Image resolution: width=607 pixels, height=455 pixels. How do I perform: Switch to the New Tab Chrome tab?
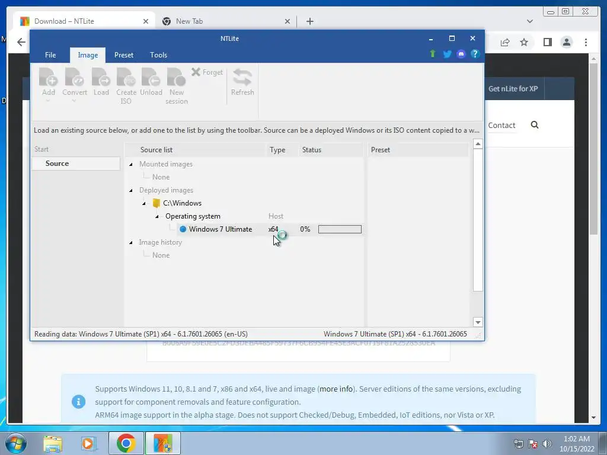pos(226,21)
